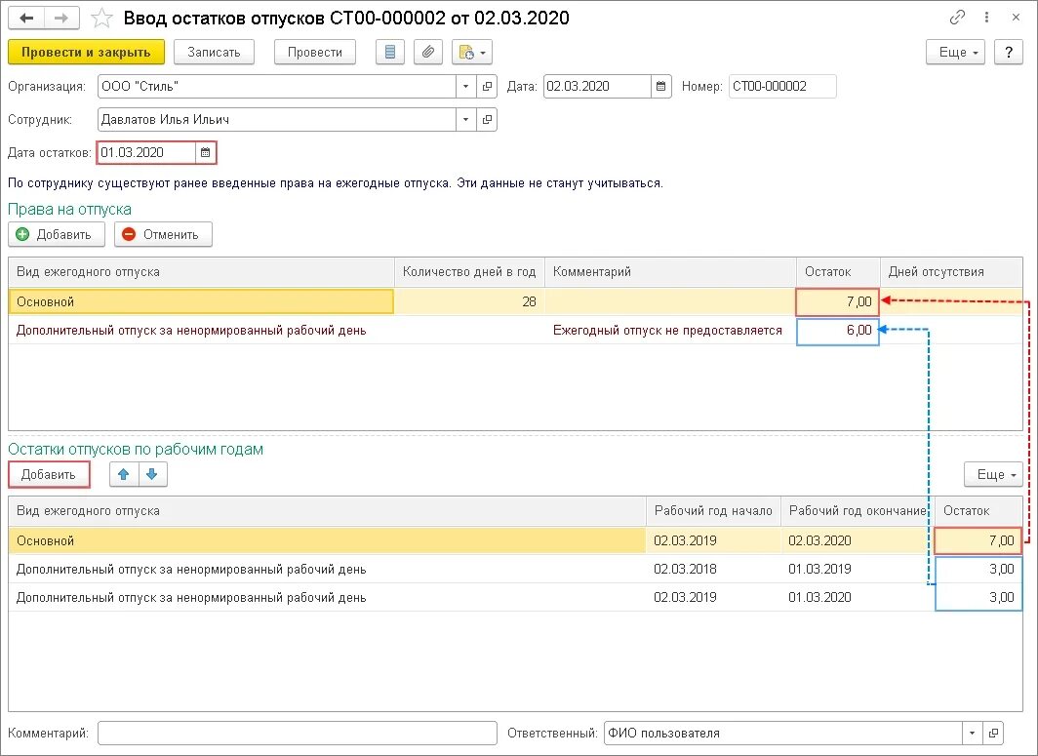This screenshot has height=756, width=1038.
Task: Click Ежегодный отпуск не предоставляется comment
Action: (x=667, y=331)
